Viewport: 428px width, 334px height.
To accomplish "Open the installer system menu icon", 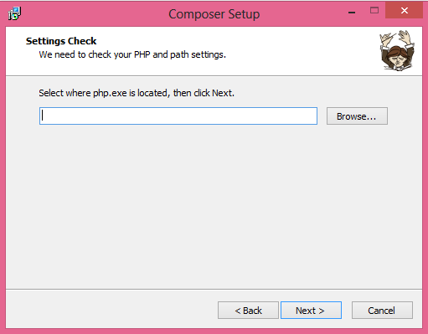I will 14,13.
